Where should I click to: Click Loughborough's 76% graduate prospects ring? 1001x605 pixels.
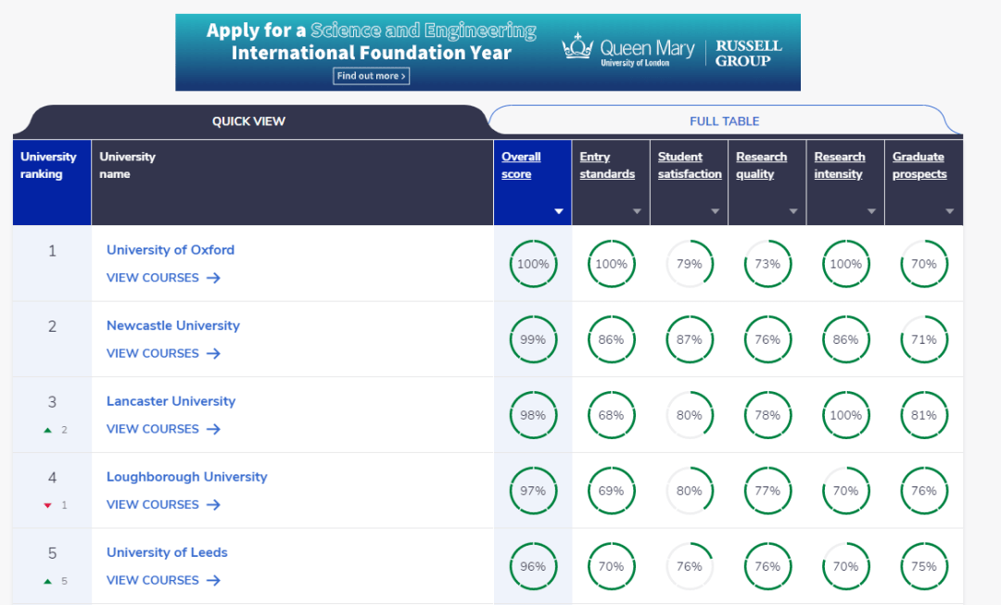924,491
